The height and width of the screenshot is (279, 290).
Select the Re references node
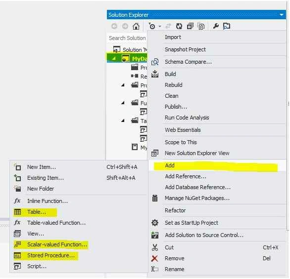pyautogui.click(x=139, y=76)
